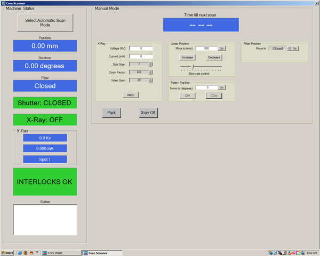Click inside the Status message box
This screenshot has height=256, width=320.
(x=45, y=220)
